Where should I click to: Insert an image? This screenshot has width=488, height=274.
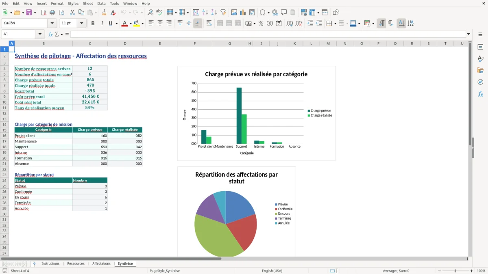(234, 13)
